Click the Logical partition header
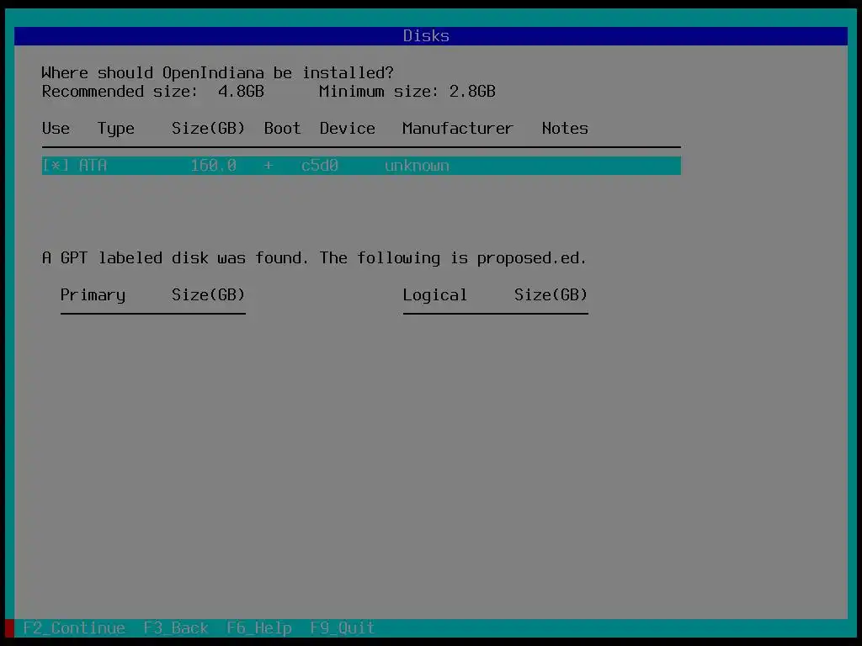862x646 pixels. [435, 295]
